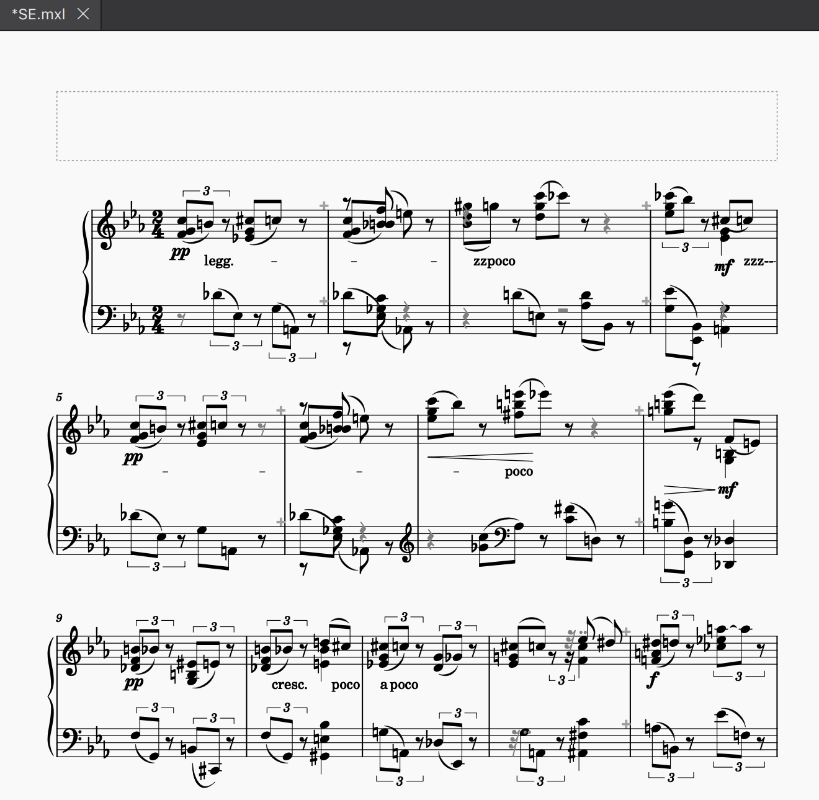Image resolution: width=819 pixels, height=800 pixels.
Task: Select the f dynamic in the last measure
Action: (652, 682)
